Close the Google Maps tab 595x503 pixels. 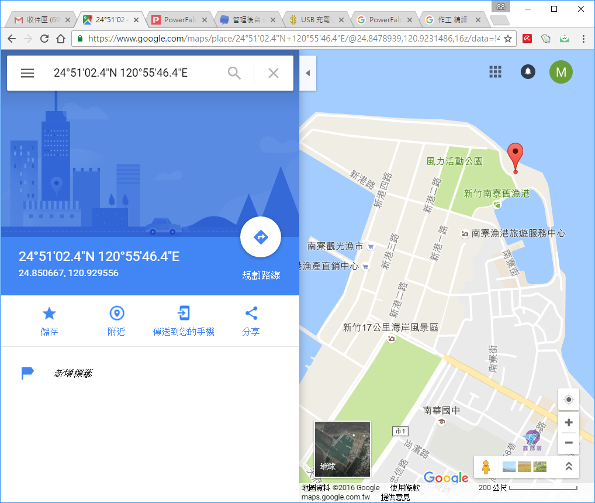[x=136, y=20]
